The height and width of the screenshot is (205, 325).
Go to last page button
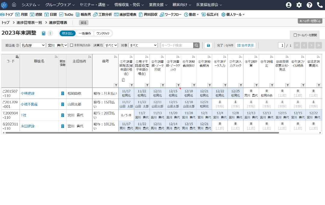pos(319,45)
